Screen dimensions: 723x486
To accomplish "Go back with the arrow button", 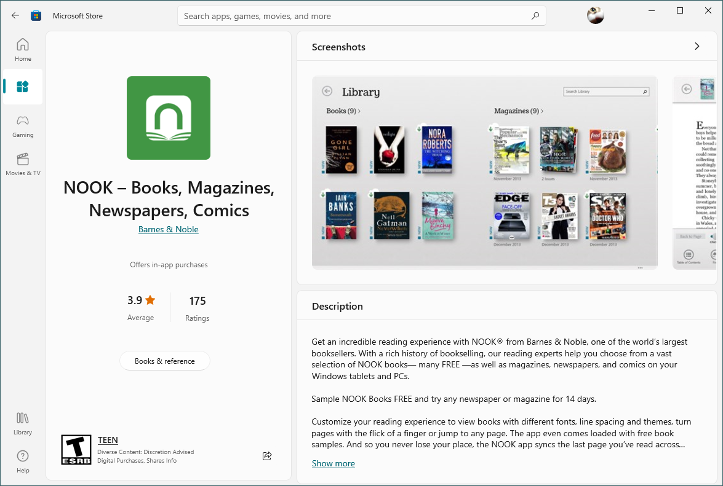I will [x=15, y=15].
